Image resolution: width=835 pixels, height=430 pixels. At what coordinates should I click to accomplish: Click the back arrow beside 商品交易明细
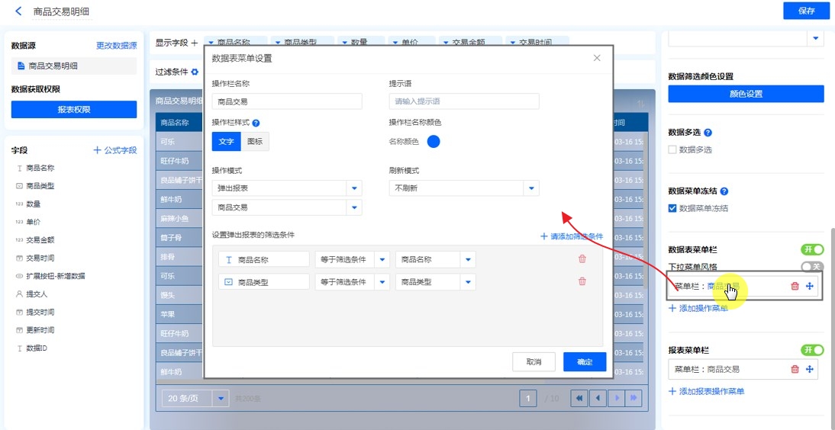pos(18,11)
